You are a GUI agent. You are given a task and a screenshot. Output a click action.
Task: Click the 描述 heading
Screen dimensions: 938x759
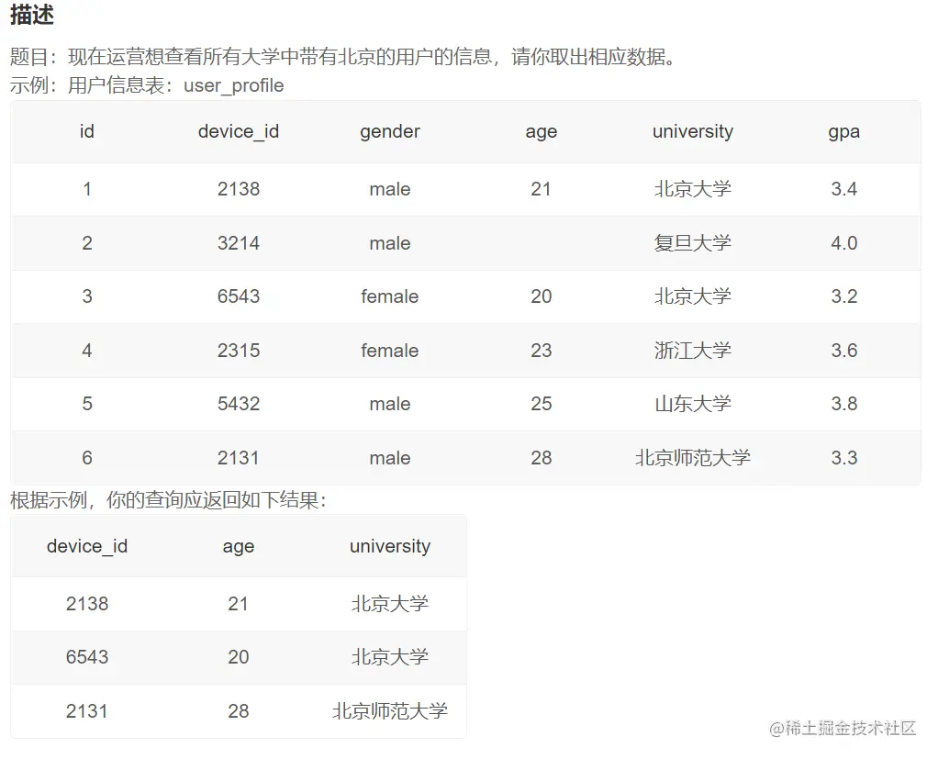32,15
